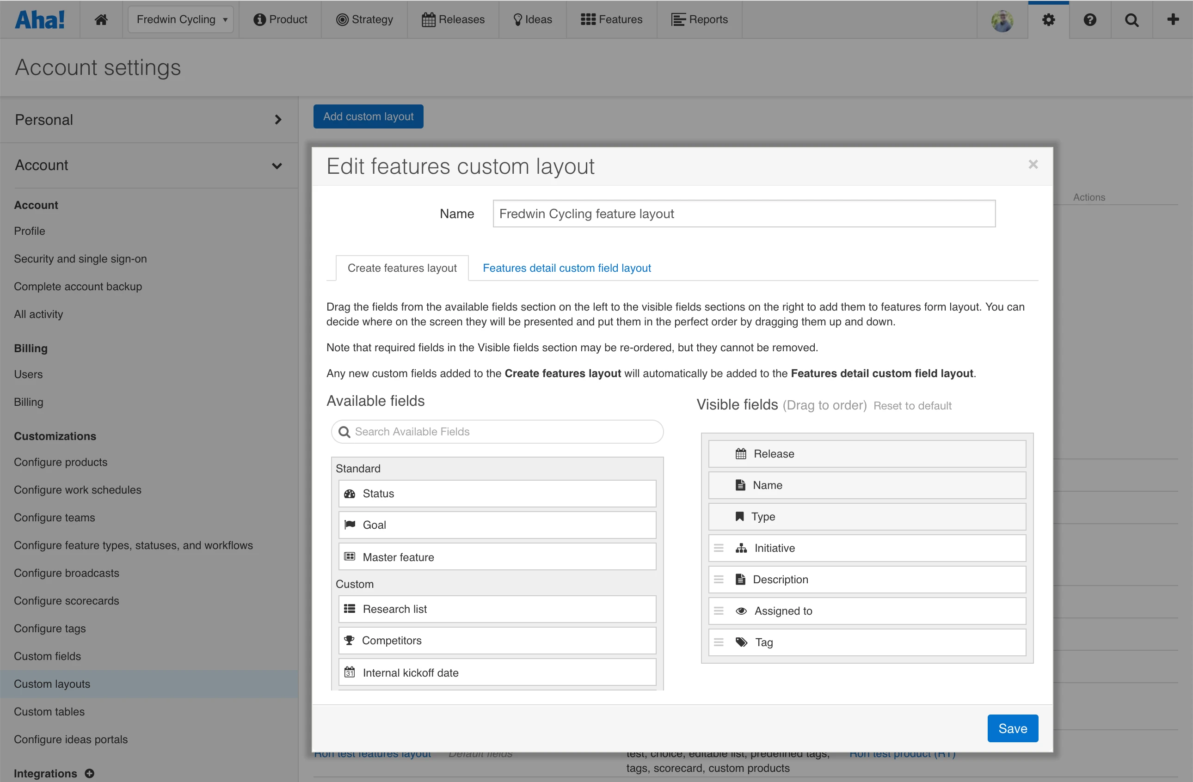The image size is (1193, 782).
Task: Click drag handle next to Tag field
Action: 718,642
